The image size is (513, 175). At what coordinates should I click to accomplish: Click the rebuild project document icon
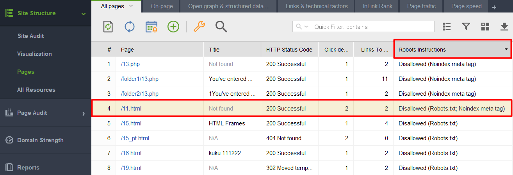(x=108, y=27)
